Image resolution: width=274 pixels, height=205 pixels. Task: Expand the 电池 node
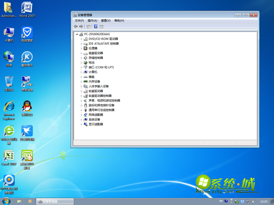click(x=81, y=63)
